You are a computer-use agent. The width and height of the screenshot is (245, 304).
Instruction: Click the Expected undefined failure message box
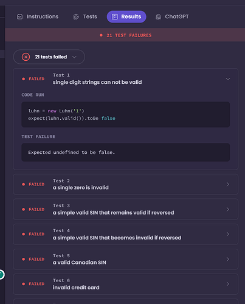[x=126, y=153]
